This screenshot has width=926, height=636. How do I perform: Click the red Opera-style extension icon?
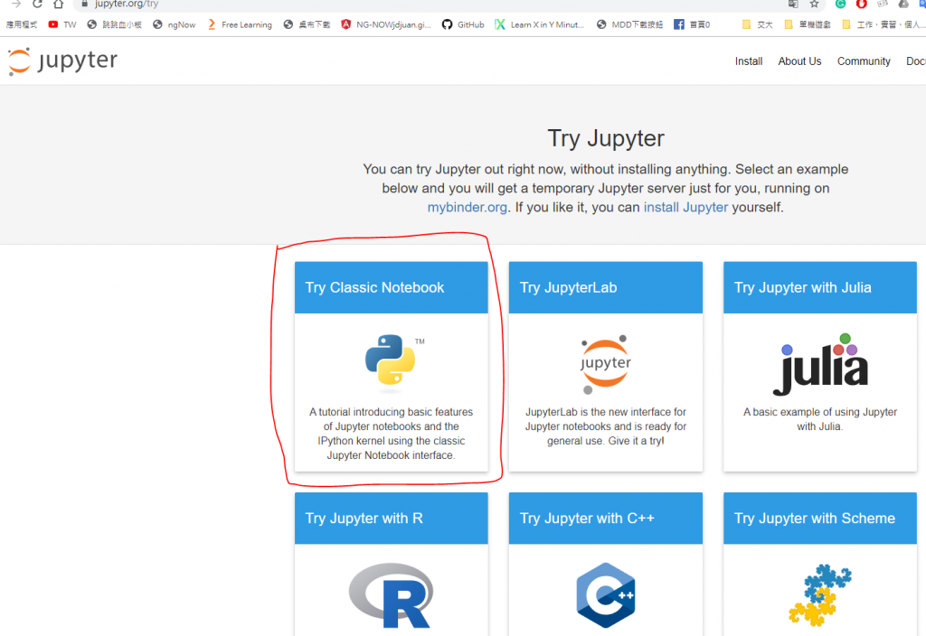[862, 4]
